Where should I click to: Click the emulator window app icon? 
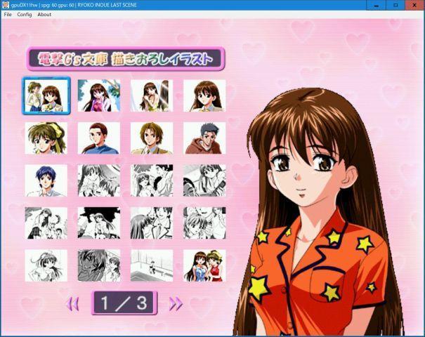6,5
